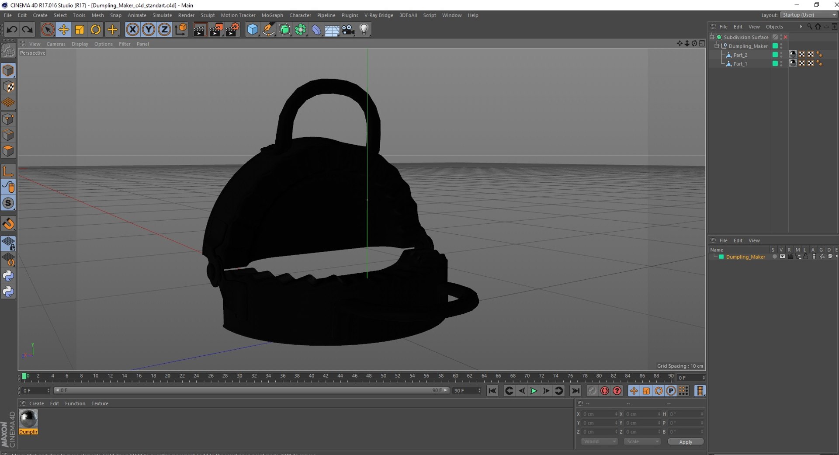Toggle Dumpling_Maker layer lock icon
This screenshot has height=455, width=839.
pos(806,257)
